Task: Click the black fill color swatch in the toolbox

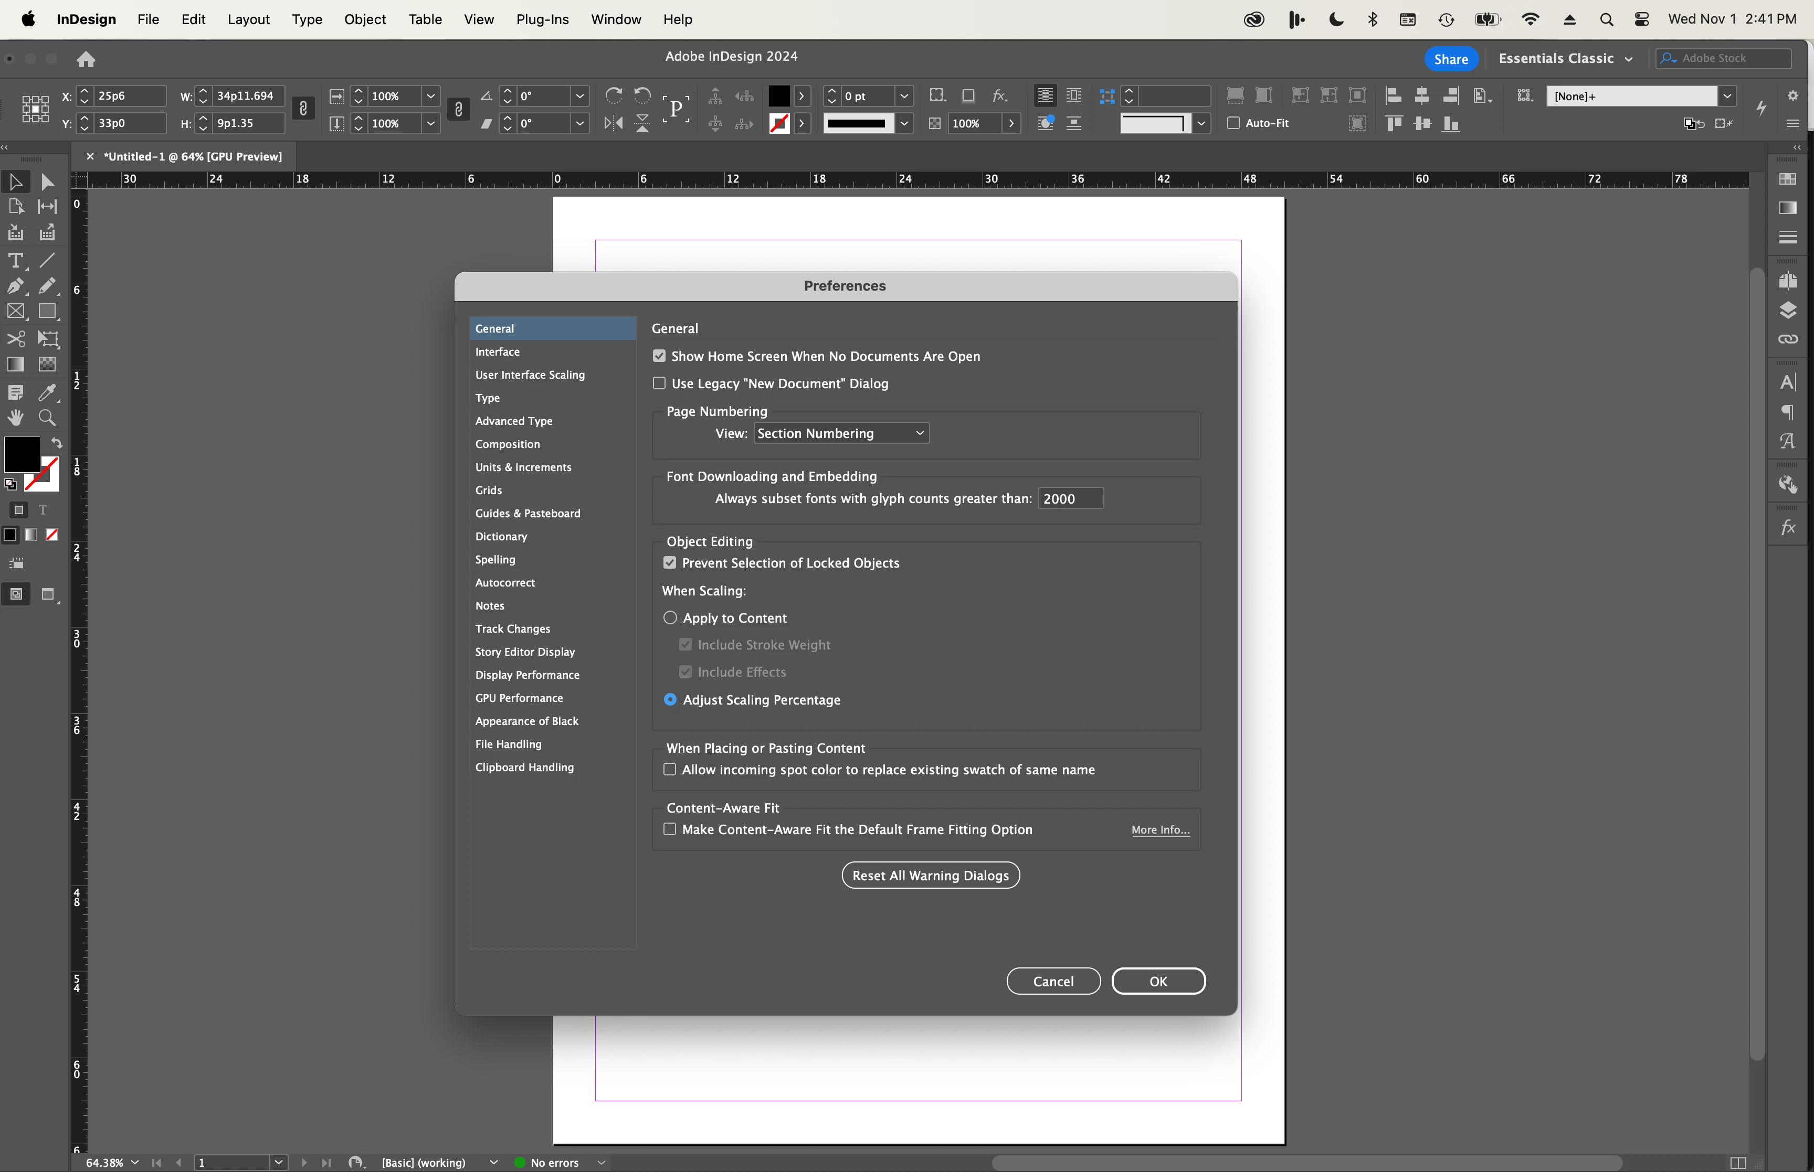Action: tap(22, 454)
